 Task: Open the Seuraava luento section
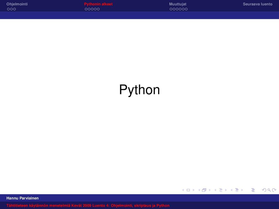258,4
